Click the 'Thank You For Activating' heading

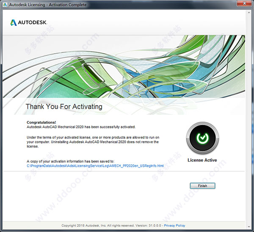pyautogui.click(x=64, y=106)
